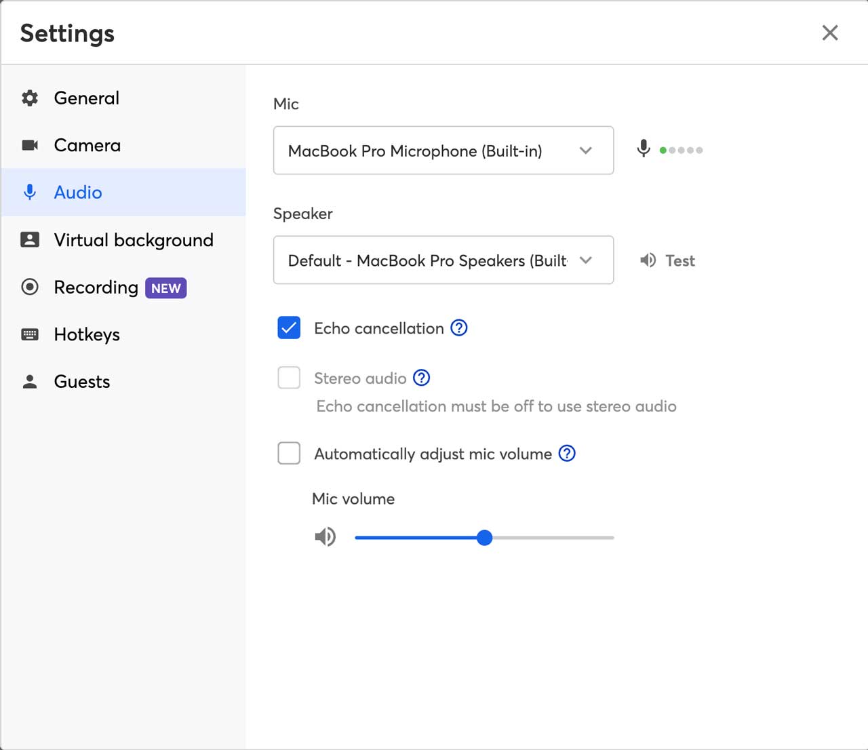Click the stereo audio echo cancellation note

pos(496,406)
